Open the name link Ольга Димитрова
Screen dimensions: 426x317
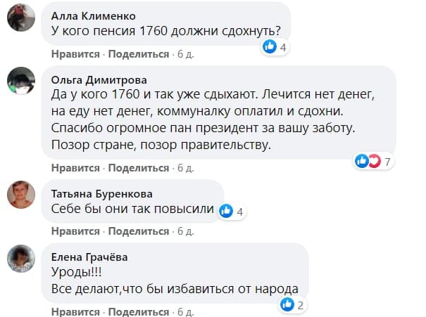point(99,78)
